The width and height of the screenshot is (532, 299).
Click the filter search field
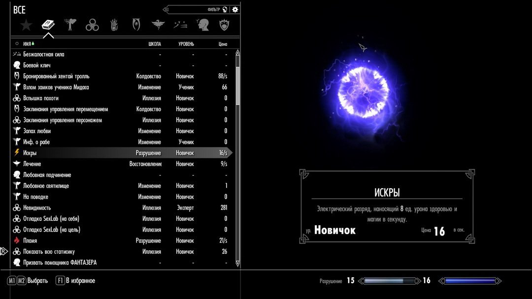pyautogui.click(x=197, y=9)
